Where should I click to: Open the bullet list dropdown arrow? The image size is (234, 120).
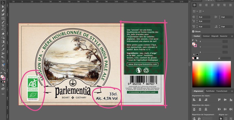197,11
